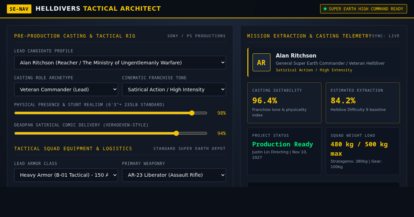Click the 98% physical presence value
This screenshot has height=217, width=414.
tap(221, 113)
